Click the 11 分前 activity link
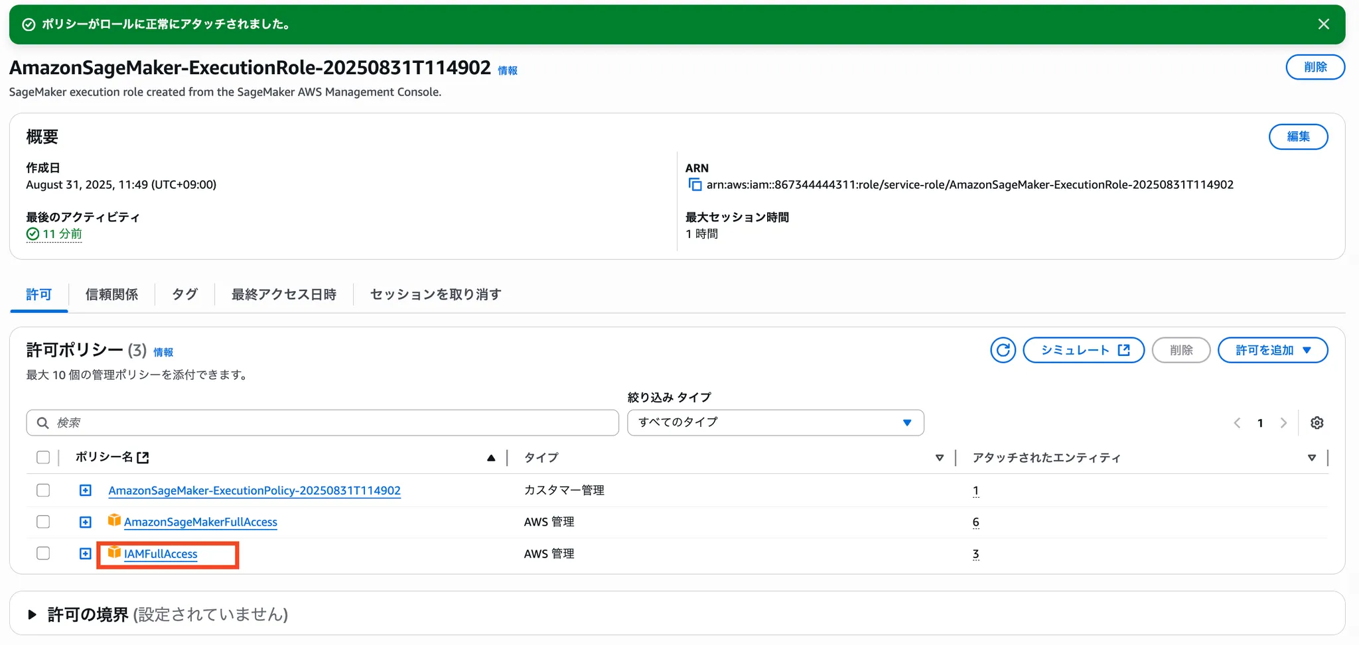This screenshot has height=645, width=1359. coord(62,234)
